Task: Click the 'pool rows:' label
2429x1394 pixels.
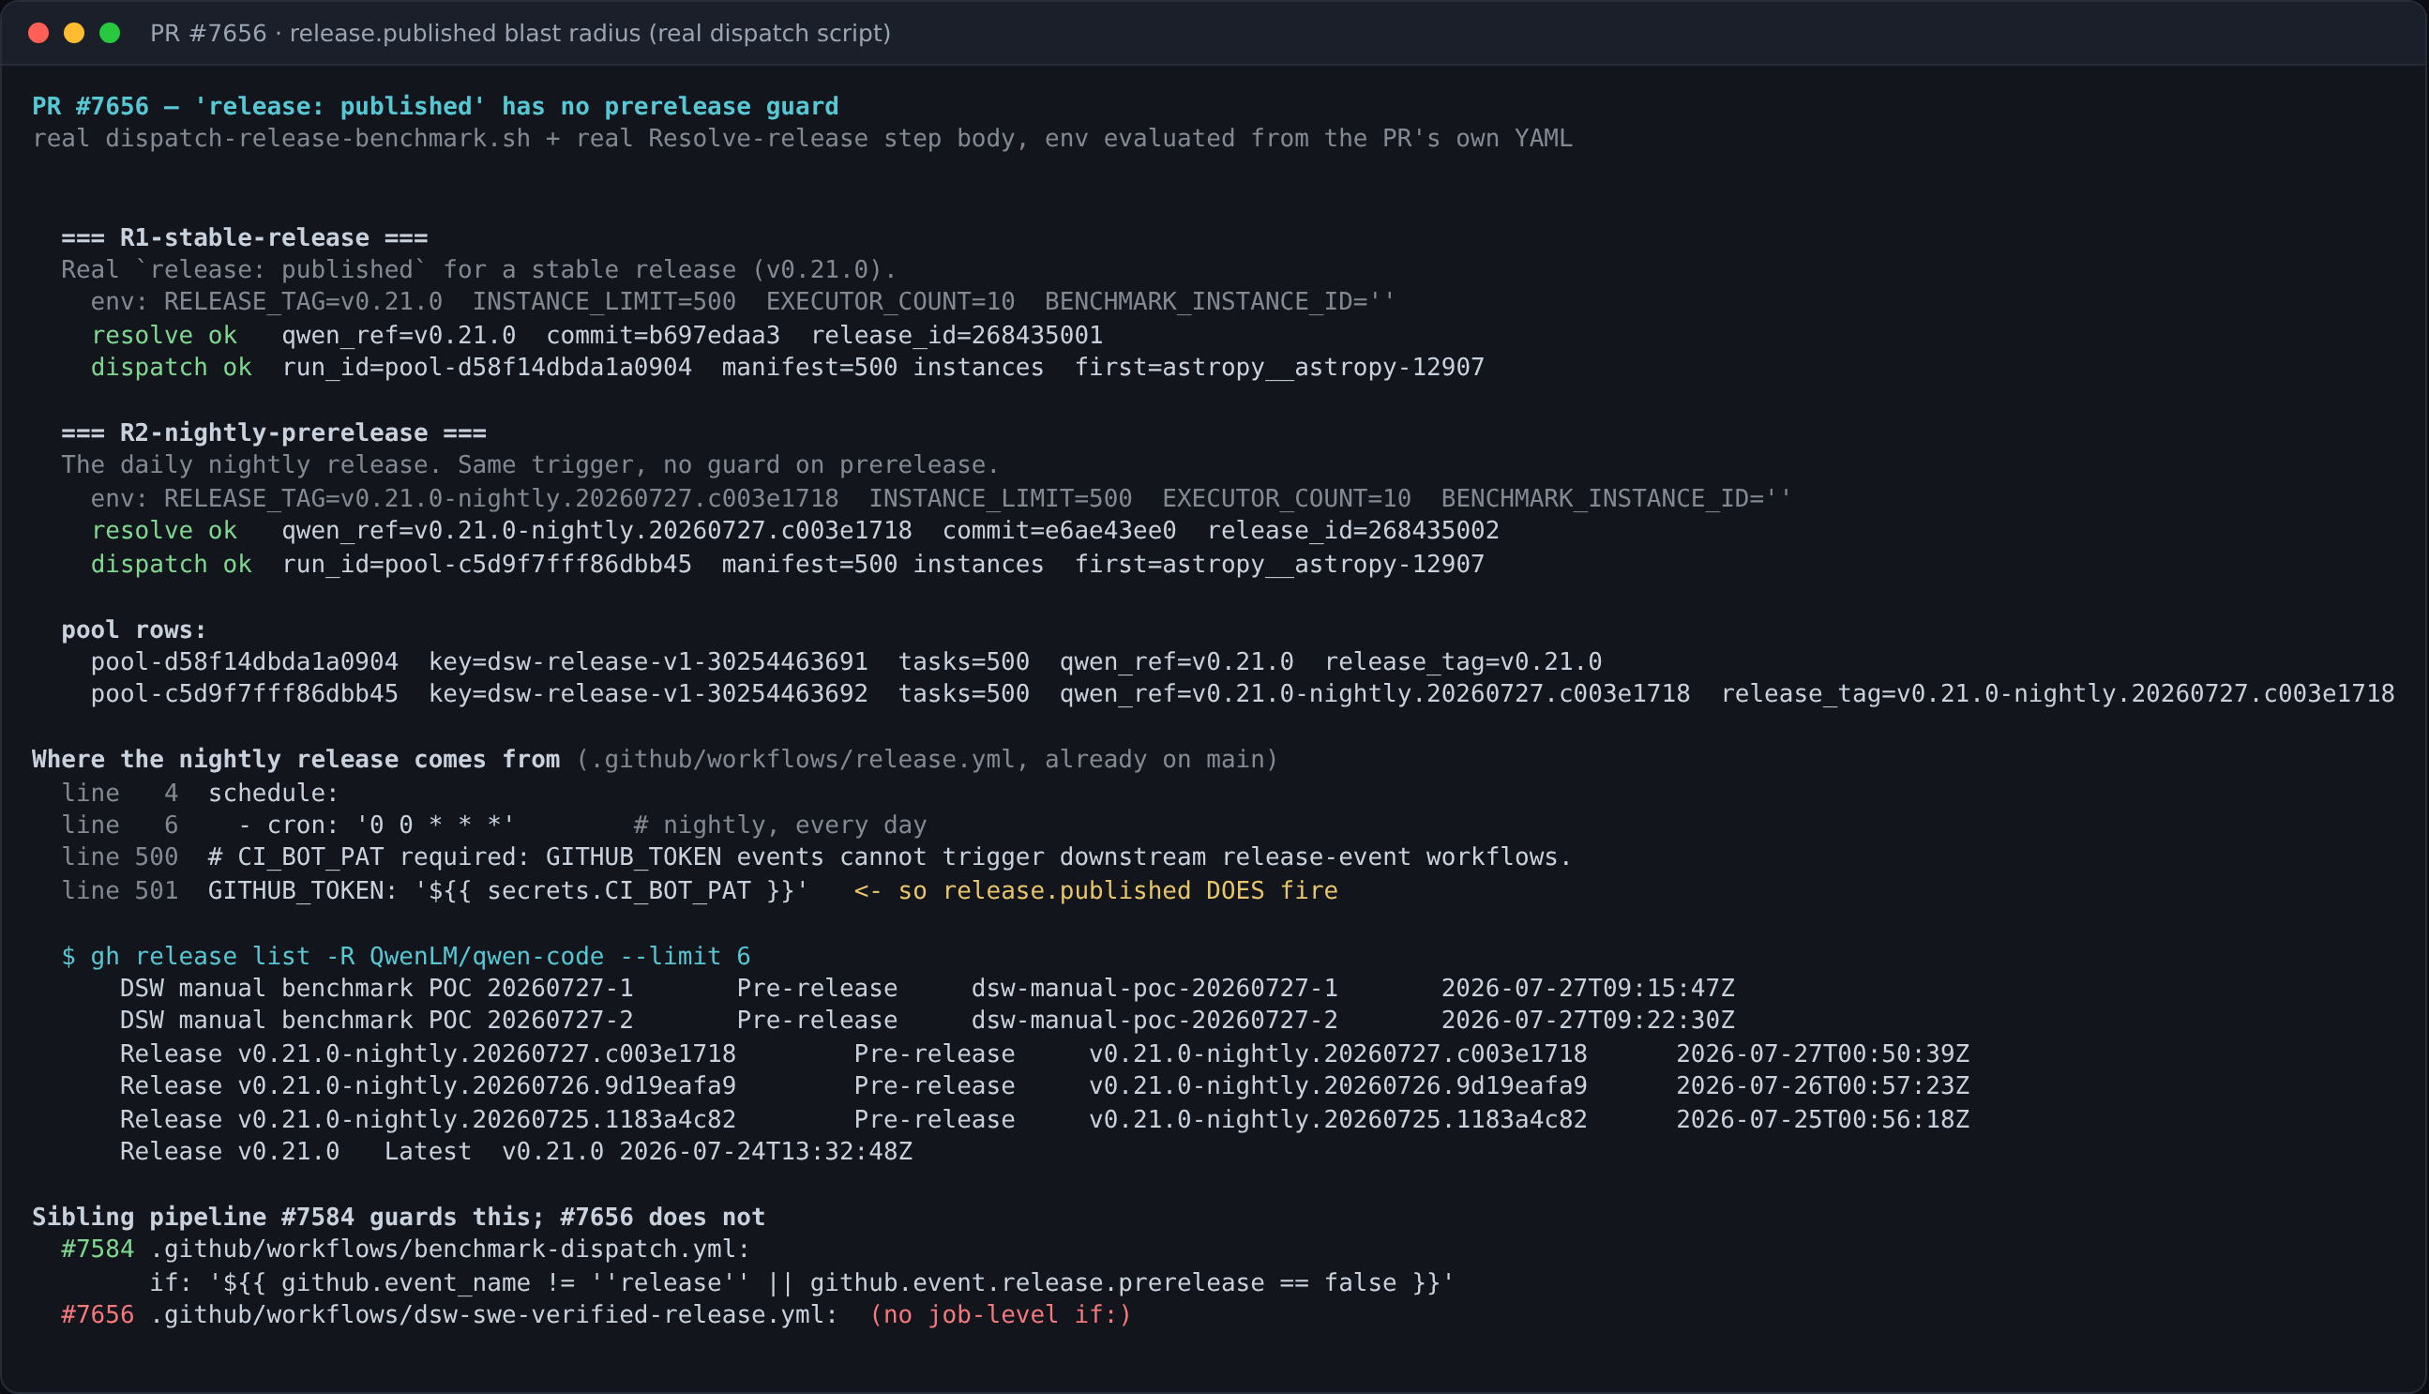Action: (x=134, y=630)
